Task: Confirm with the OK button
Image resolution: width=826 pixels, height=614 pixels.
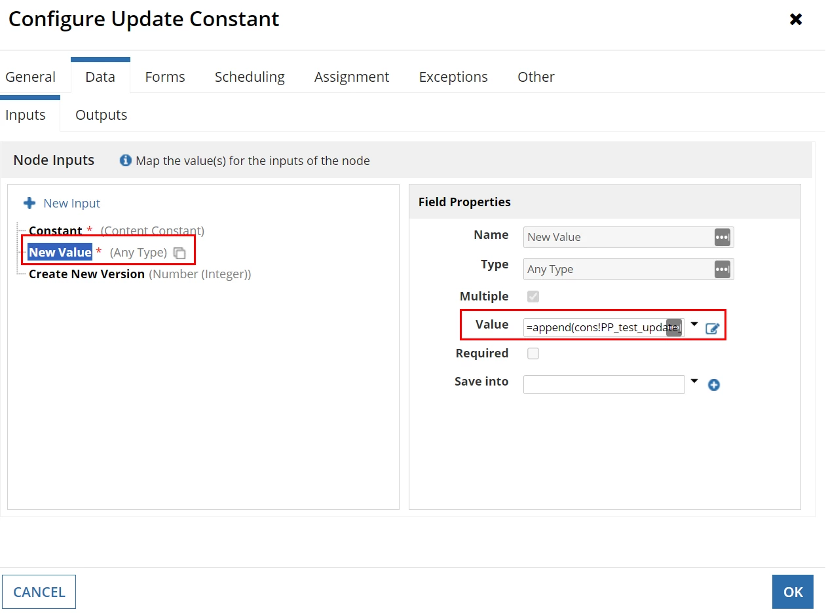Action: 793,592
